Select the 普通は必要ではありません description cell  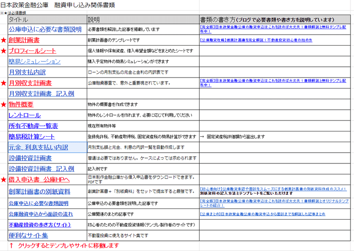[x=143, y=158]
